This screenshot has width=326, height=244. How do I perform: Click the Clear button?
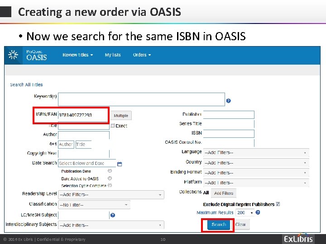(x=240, y=225)
